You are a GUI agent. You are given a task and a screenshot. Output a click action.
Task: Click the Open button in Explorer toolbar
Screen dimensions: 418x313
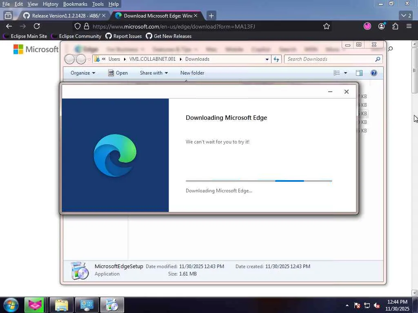point(118,73)
